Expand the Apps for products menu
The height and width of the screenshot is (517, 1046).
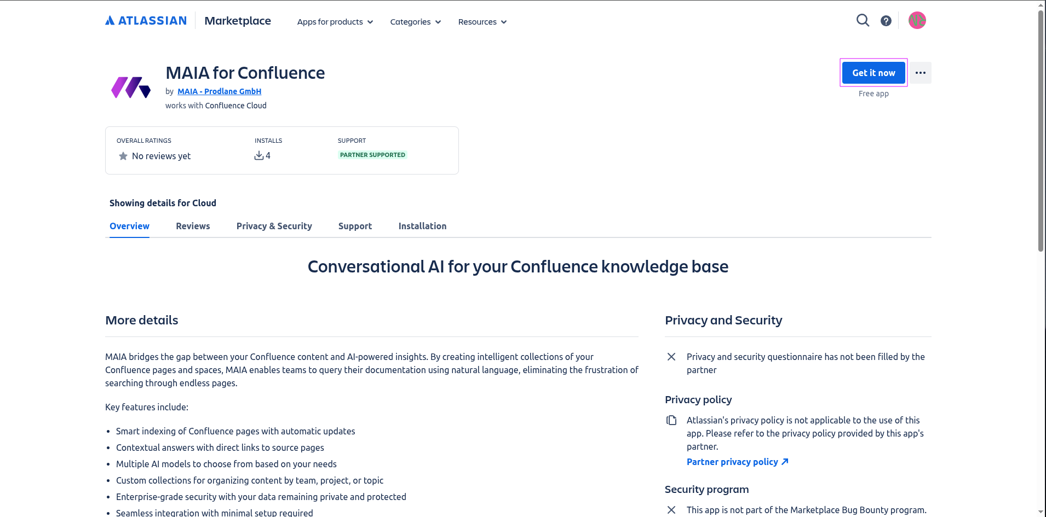tap(335, 22)
